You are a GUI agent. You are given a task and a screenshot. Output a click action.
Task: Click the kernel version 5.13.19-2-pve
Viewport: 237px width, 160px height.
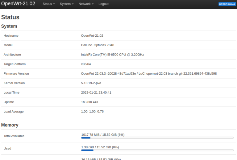[x=92, y=83]
